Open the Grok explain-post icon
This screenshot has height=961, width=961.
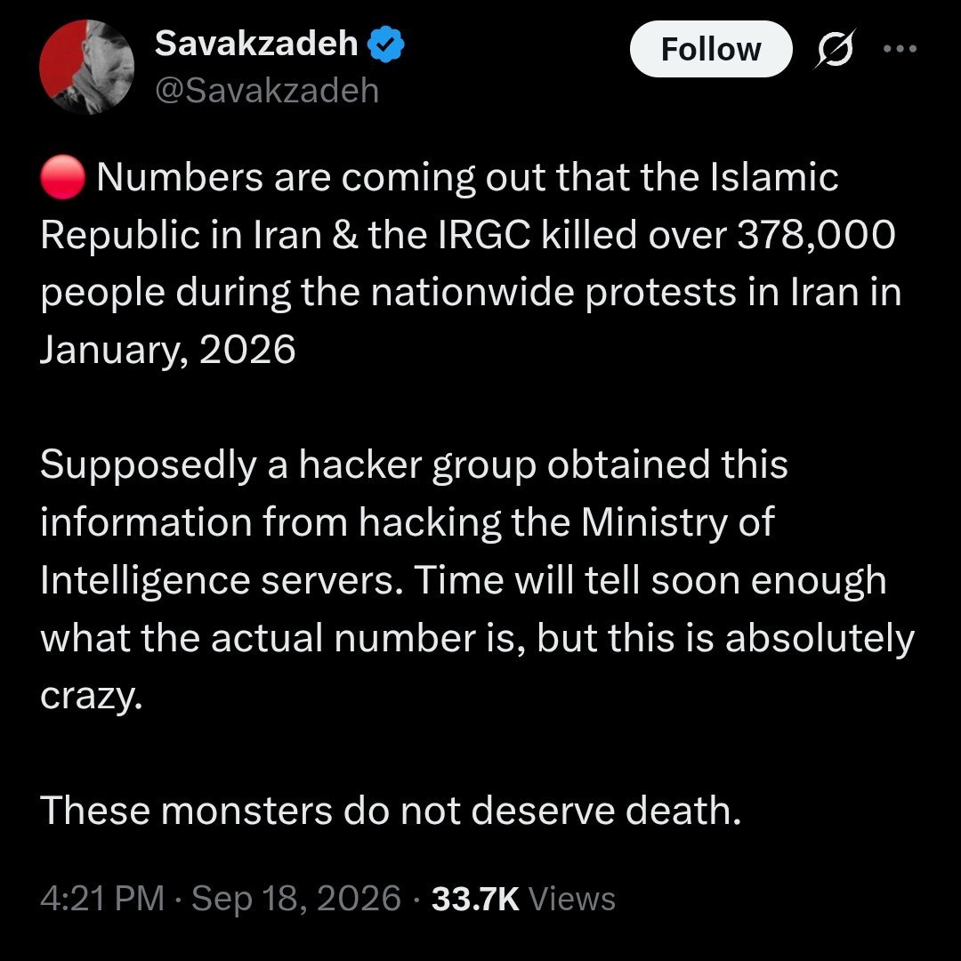tap(834, 49)
